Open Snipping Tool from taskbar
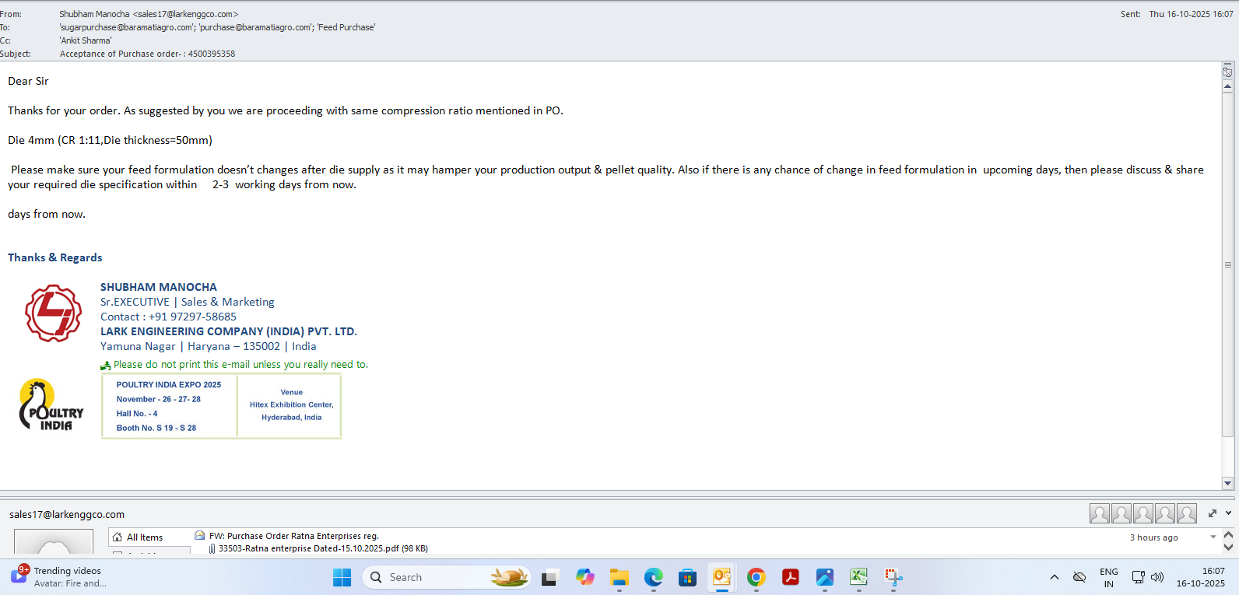 [x=893, y=577]
